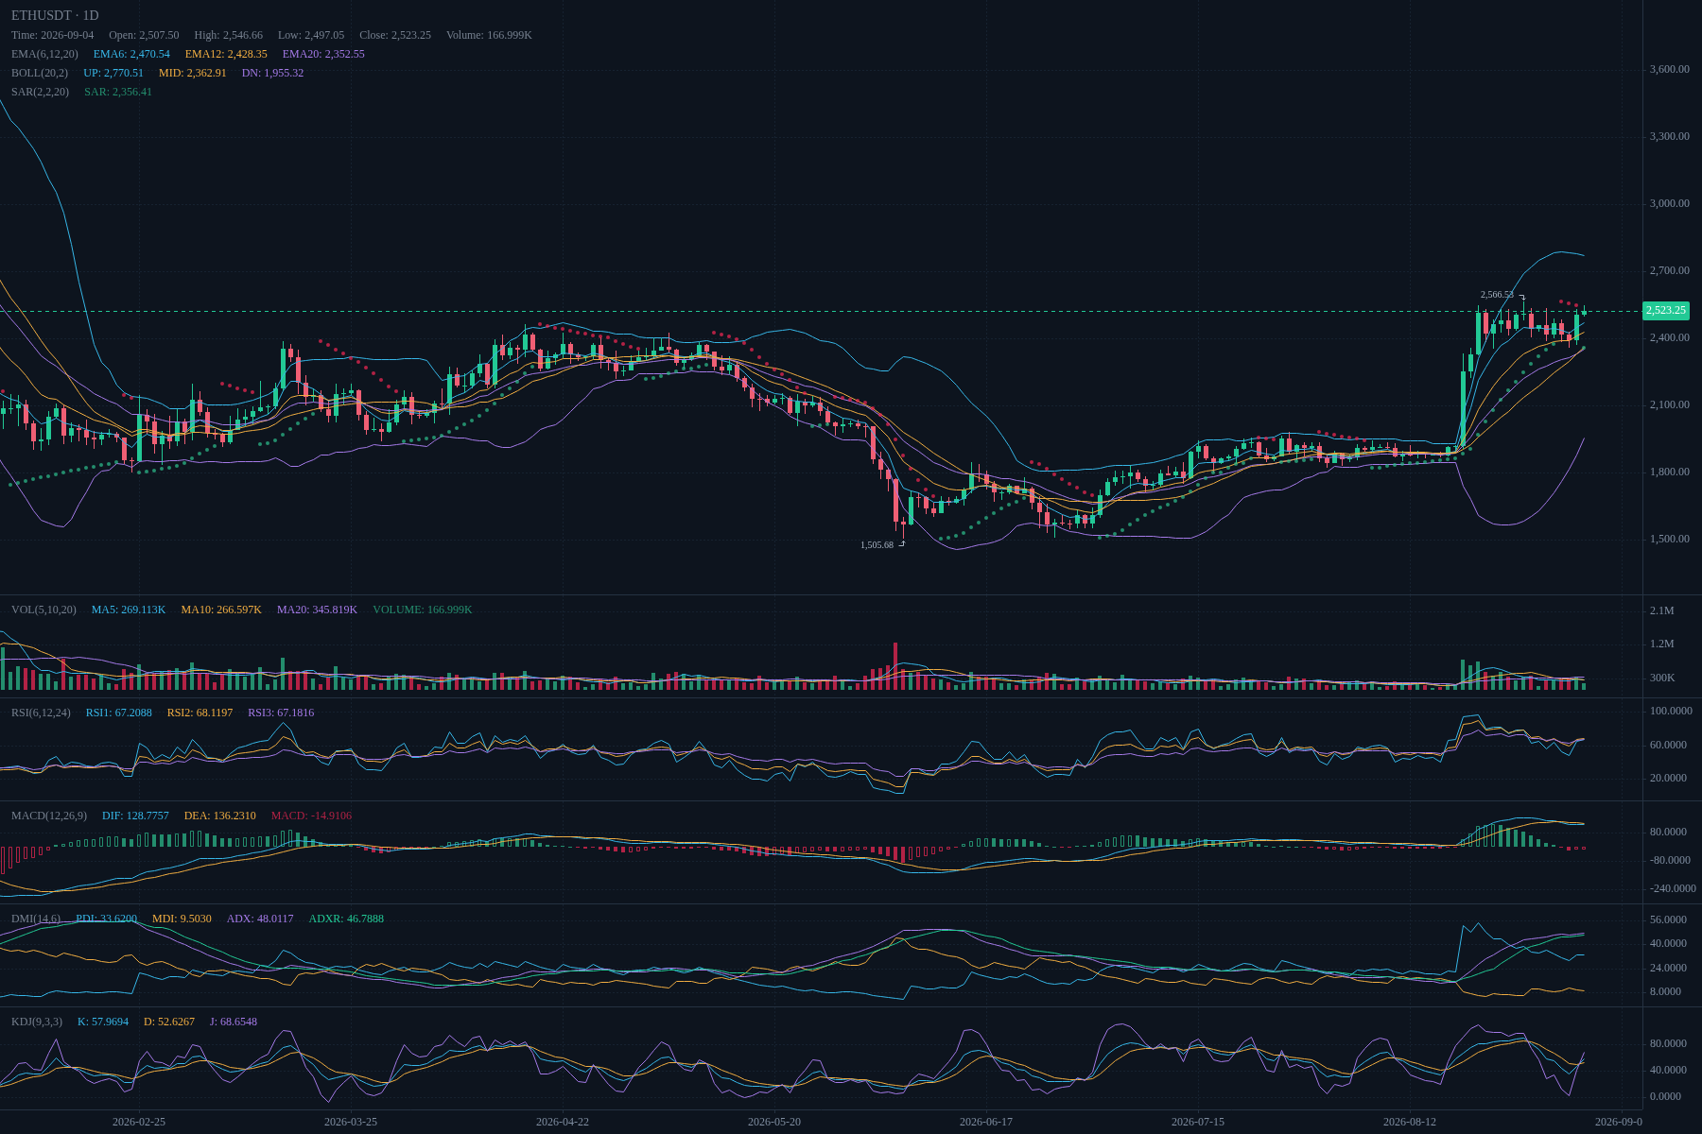Click the MA20 volume legend value
The image size is (1702, 1134).
(317, 610)
